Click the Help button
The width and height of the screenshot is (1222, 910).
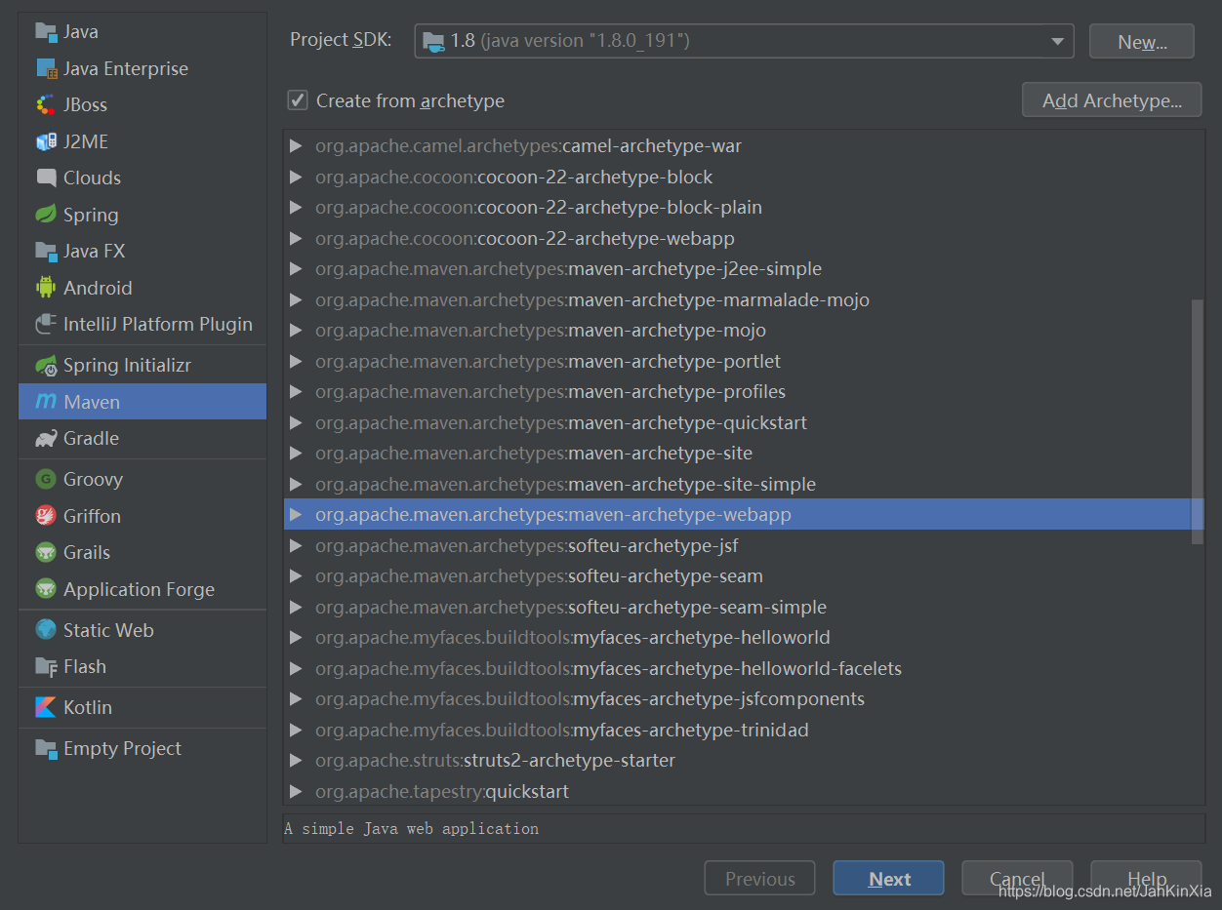pyautogui.click(x=1146, y=878)
